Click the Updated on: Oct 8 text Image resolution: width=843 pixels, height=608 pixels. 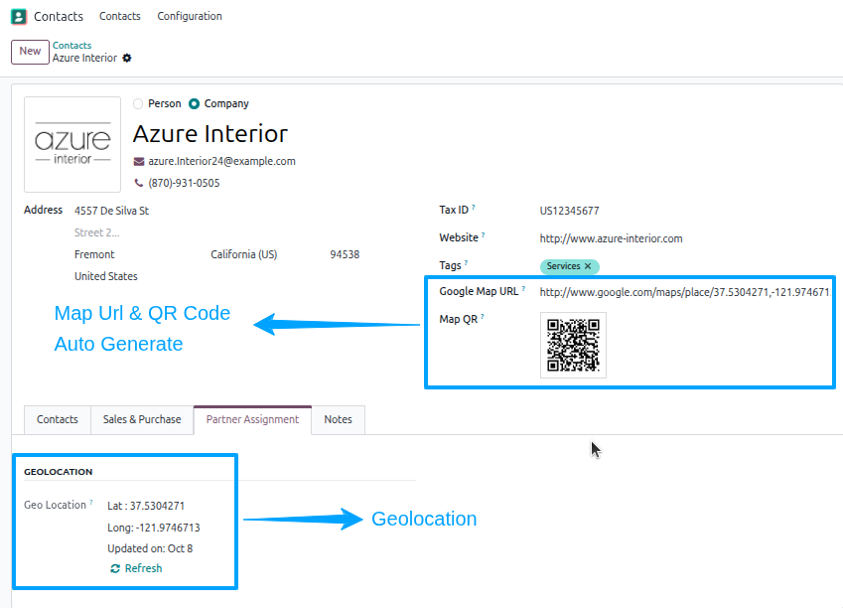tap(150, 548)
